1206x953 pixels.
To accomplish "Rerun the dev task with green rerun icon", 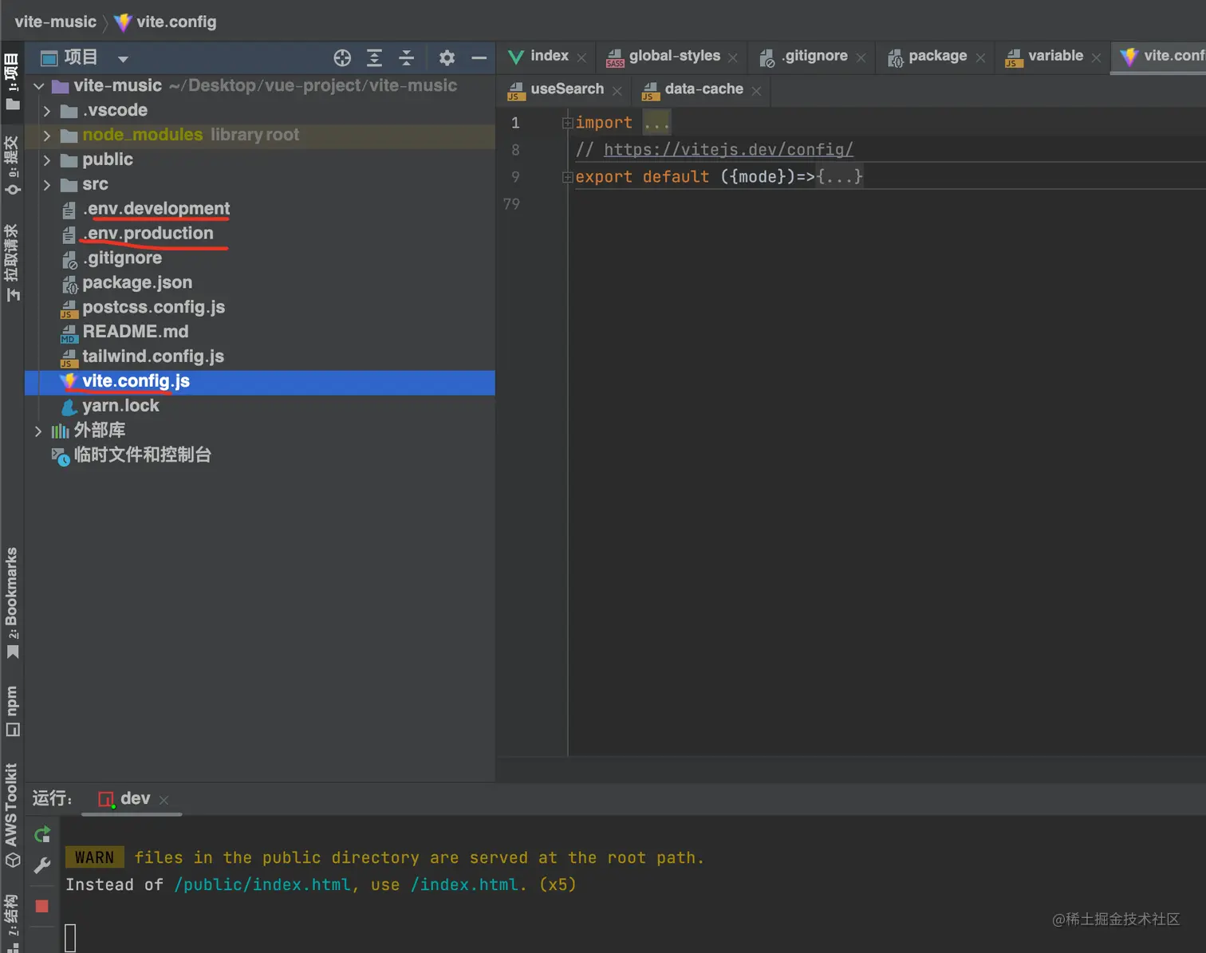I will click(42, 835).
